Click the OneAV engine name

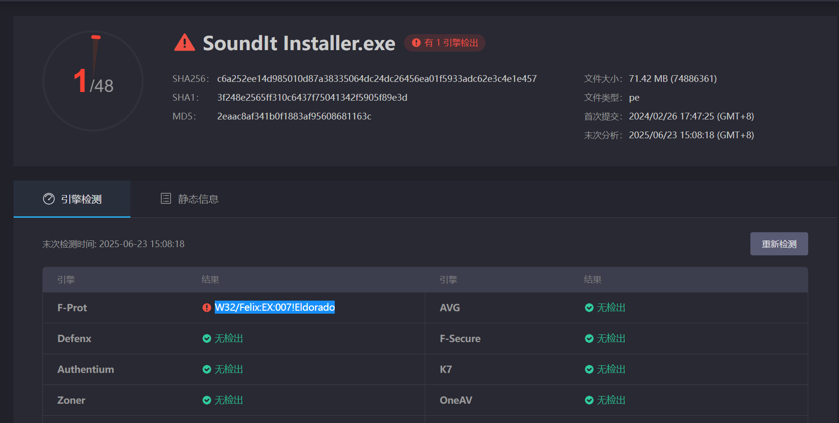point(456,400)
